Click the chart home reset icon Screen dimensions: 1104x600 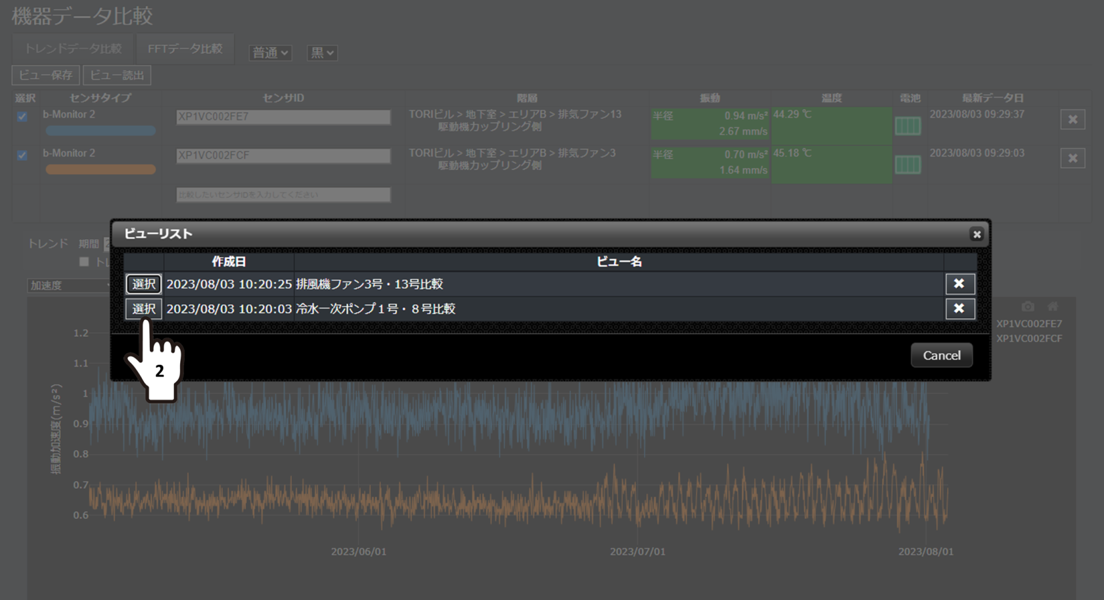pos(1053,306)
